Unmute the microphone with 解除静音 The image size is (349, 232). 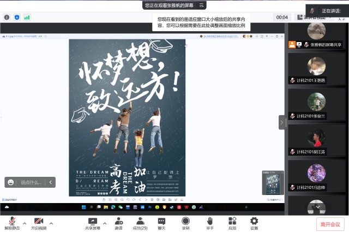pos(12,223)
